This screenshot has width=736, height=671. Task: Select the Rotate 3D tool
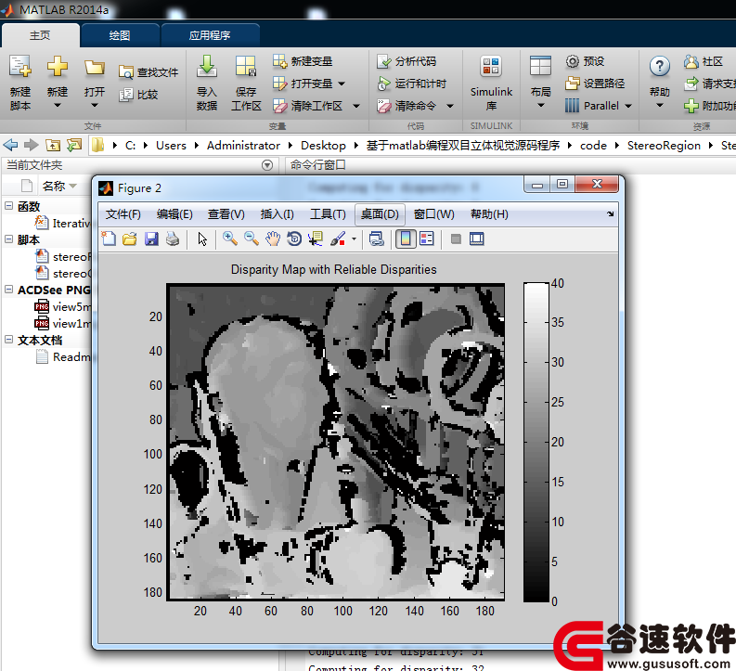point(294,239)
